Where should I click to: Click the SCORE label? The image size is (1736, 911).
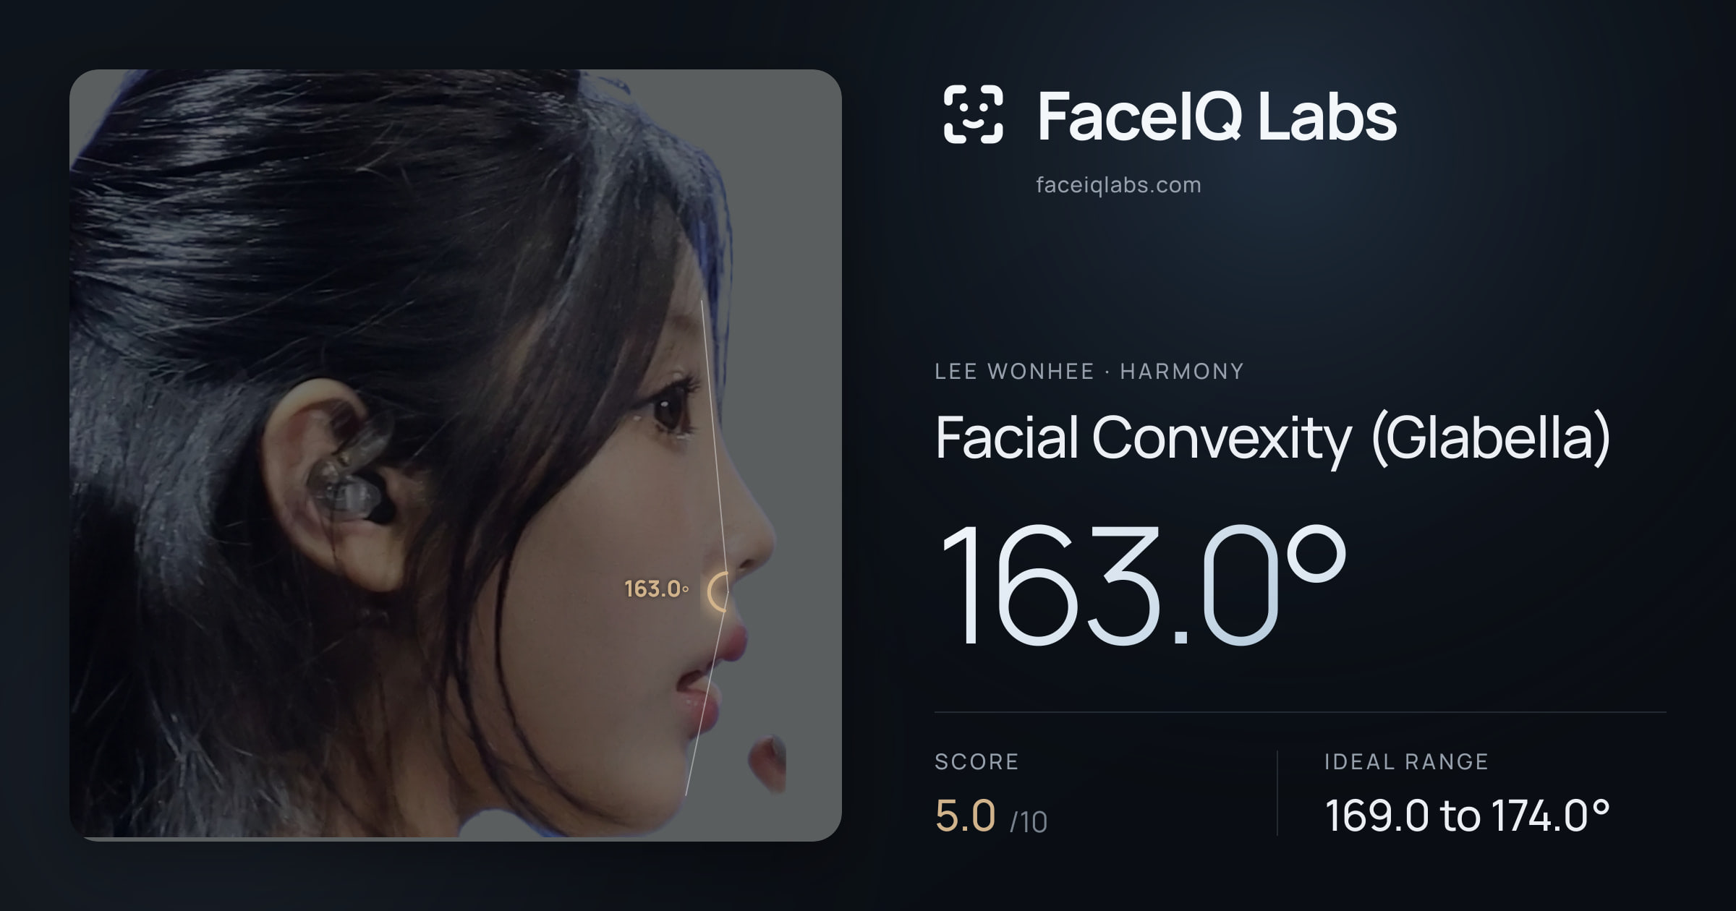(x=977, y=761)
